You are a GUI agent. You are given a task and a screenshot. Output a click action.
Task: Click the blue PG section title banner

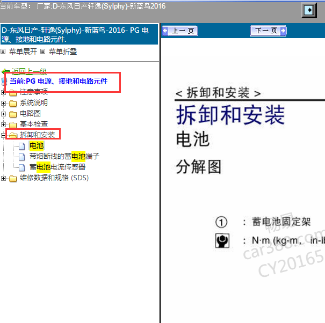click(79, 34)
